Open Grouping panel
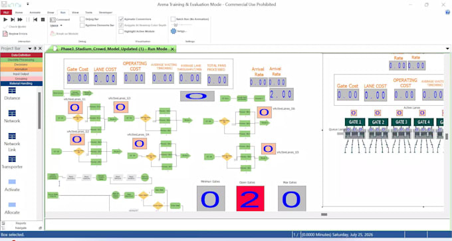This screenshot has height=241, width=452. point(21,79)
